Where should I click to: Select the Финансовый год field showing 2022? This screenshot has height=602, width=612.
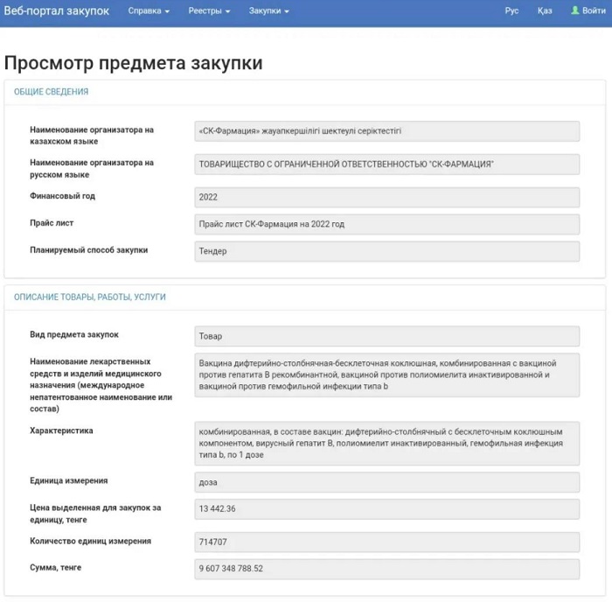[387, 198]
